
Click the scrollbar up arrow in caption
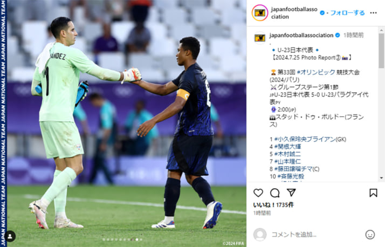381,30
